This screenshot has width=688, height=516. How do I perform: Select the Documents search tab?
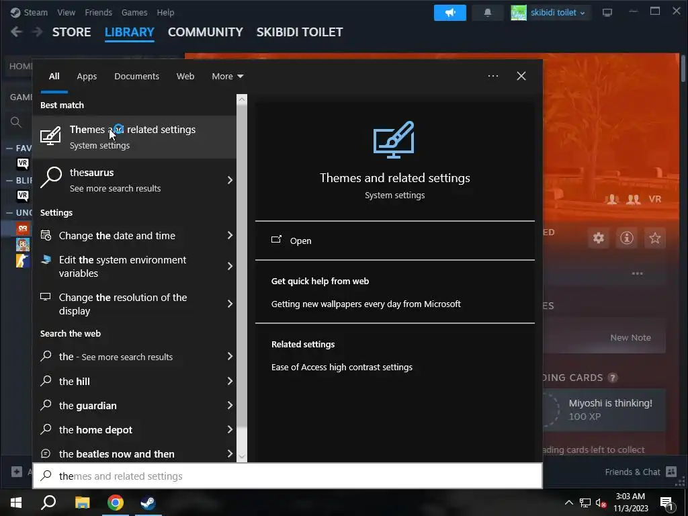point(136,76)
